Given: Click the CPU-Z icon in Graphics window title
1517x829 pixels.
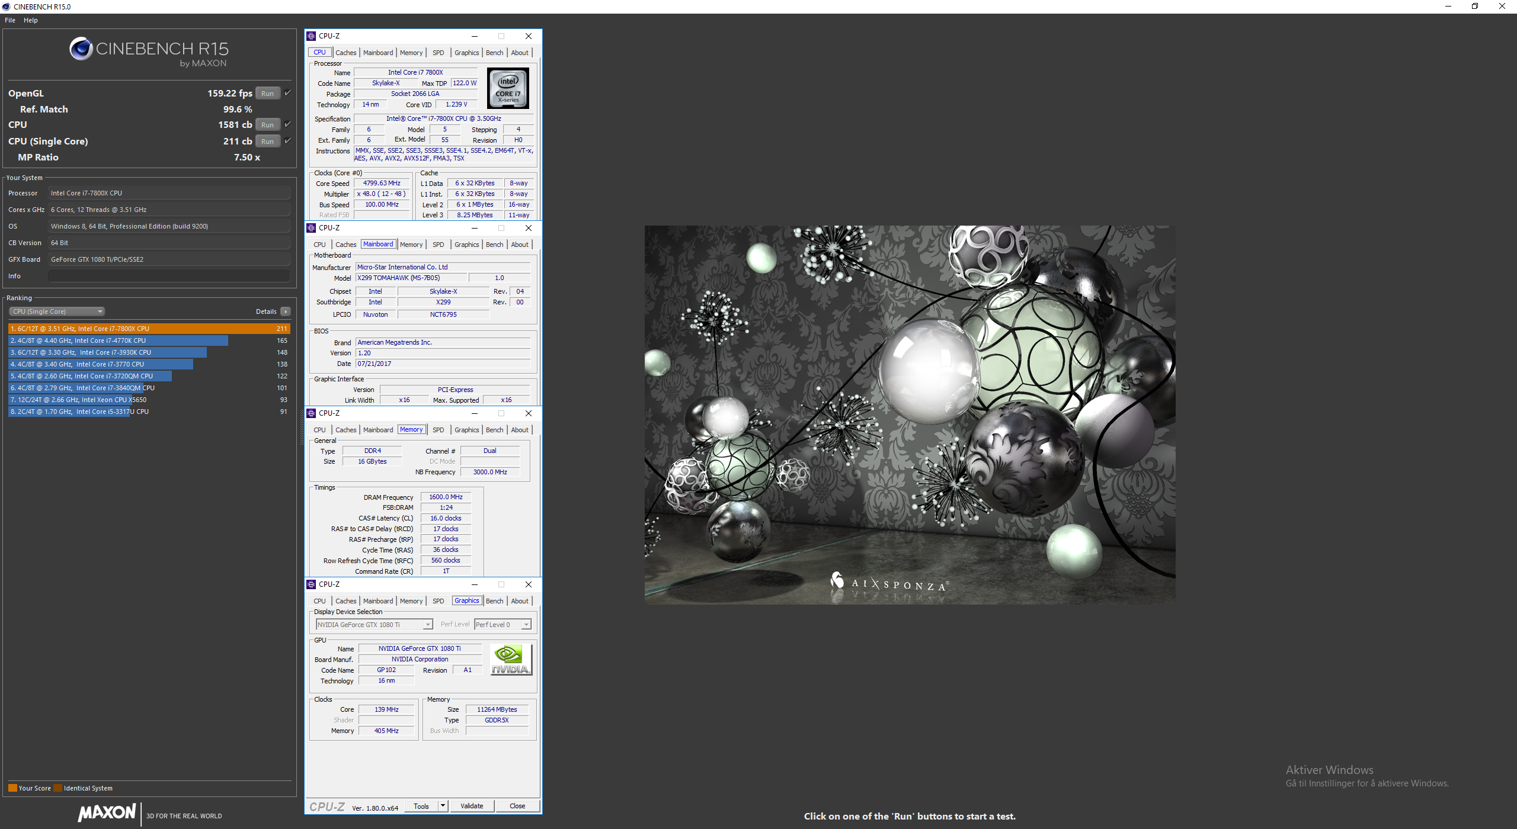Looking at the screenshot, I should (x=311, y=584).
